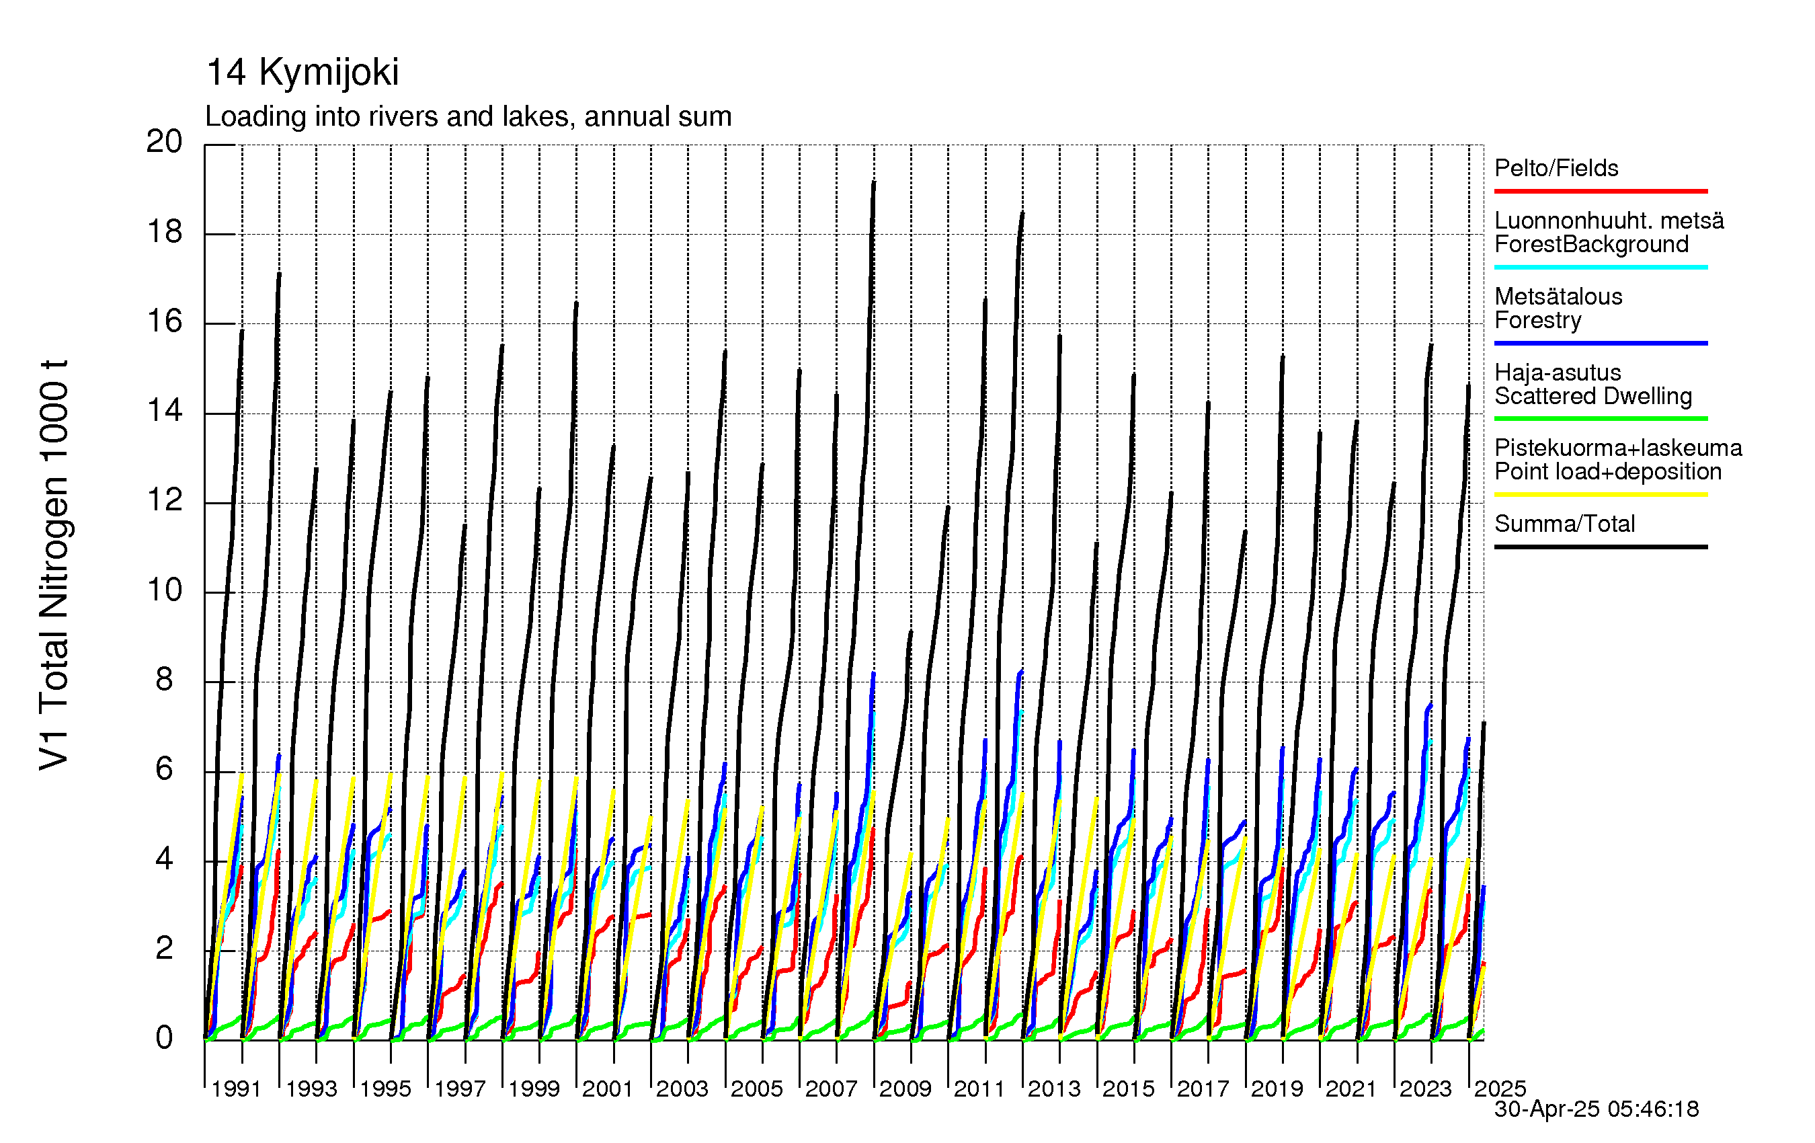Click the black Summa/Total legend line
This screenshot has width=1815, height=1143.
point(1601,547)
